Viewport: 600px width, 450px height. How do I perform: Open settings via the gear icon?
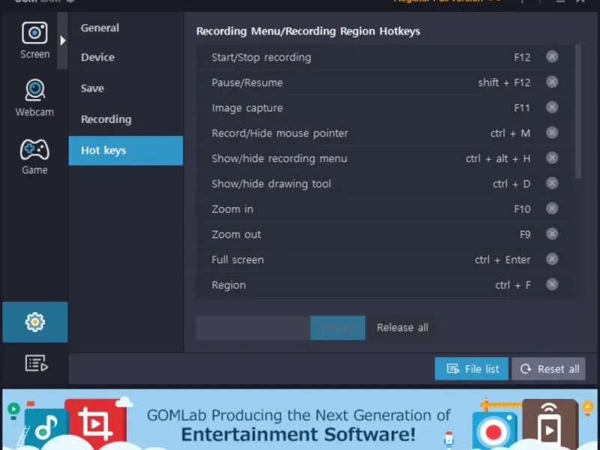point(34,322)
